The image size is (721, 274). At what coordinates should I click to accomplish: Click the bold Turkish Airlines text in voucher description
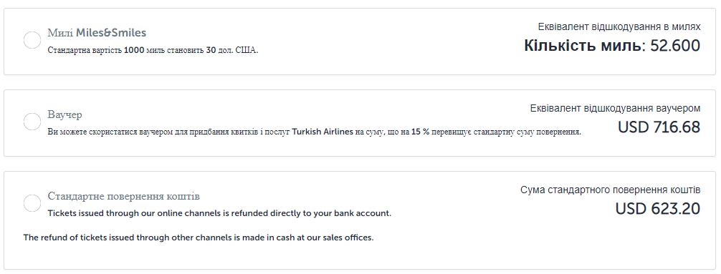click(x=323, y=132)
